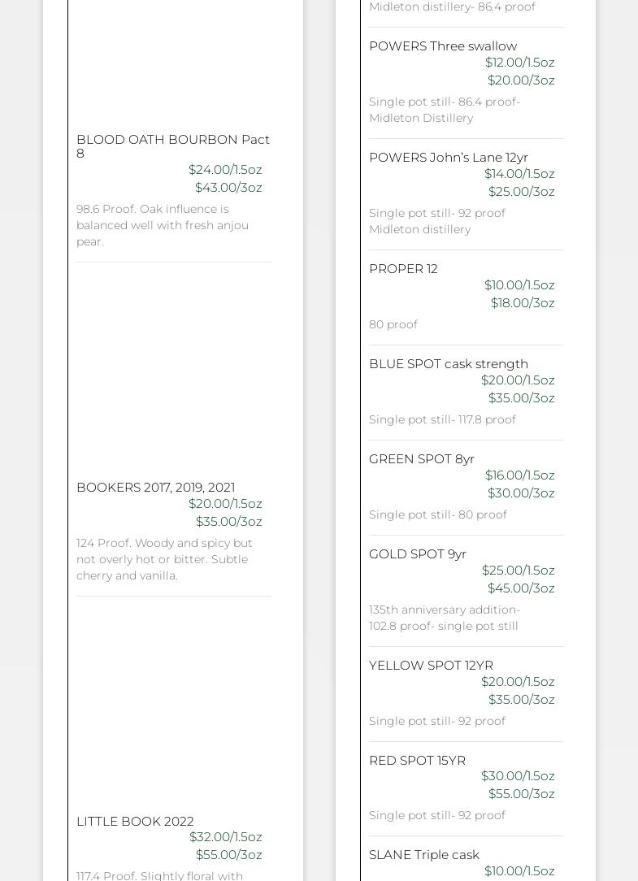
Task: Click Blood Oath's $24.00/1.5oz price
Action: click(225, 170)
